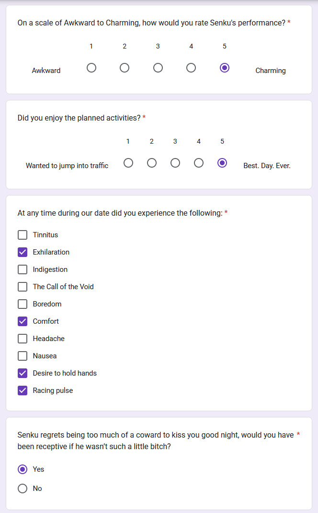Select Yes for the good night kiss

(23, 469)
